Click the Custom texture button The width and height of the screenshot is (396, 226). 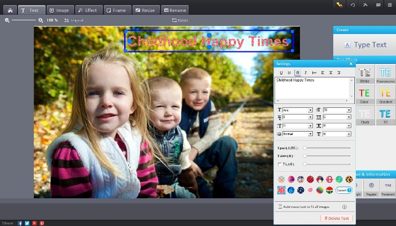343,190
